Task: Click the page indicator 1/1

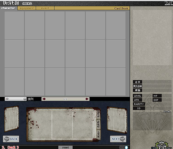Action: coord(65,99)
